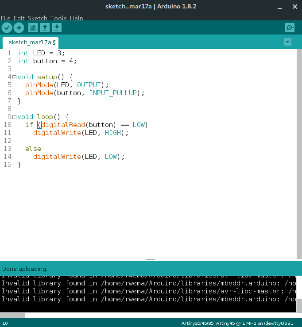Create a new sketch with New icon
Image resolution: width=302 pixels, height=327 pixels.
[x=33, y=27]
